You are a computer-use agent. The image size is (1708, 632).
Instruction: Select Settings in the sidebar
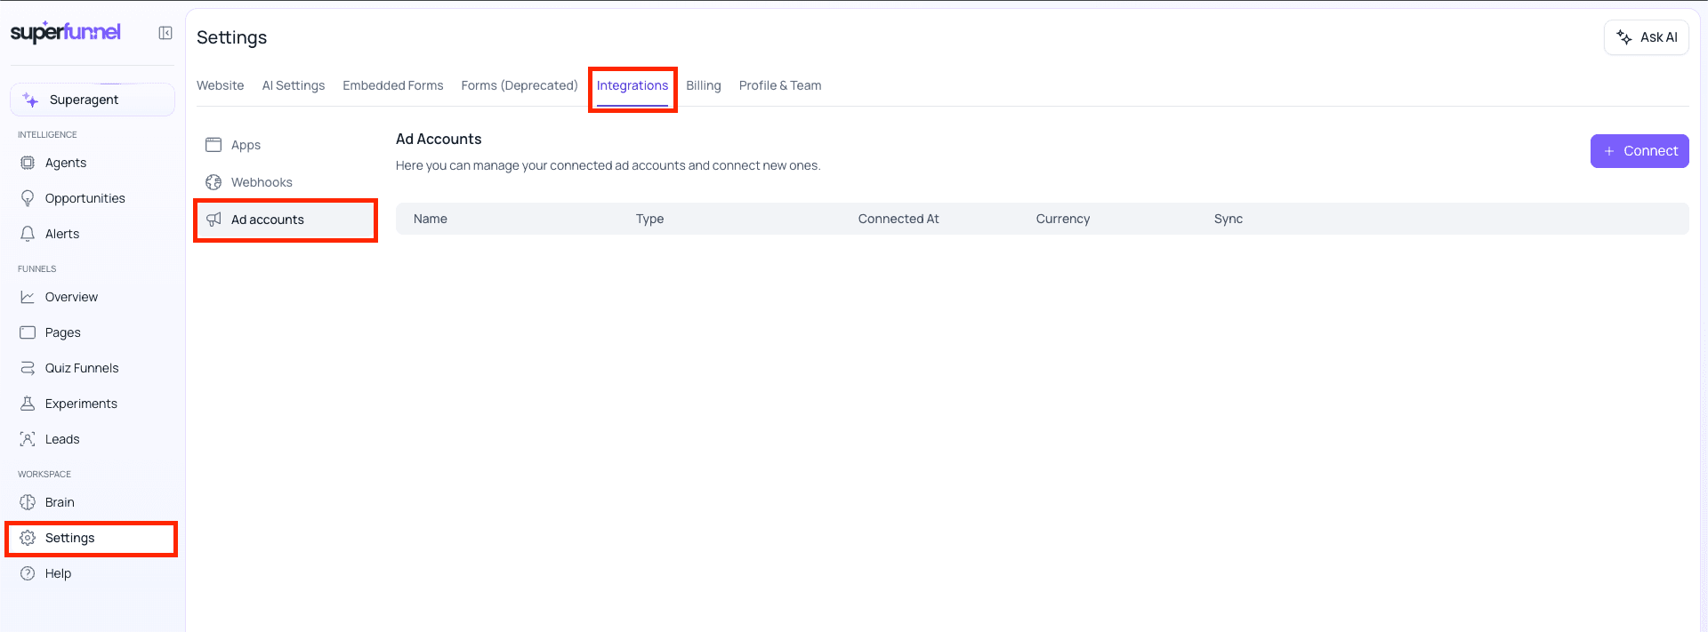93,538
